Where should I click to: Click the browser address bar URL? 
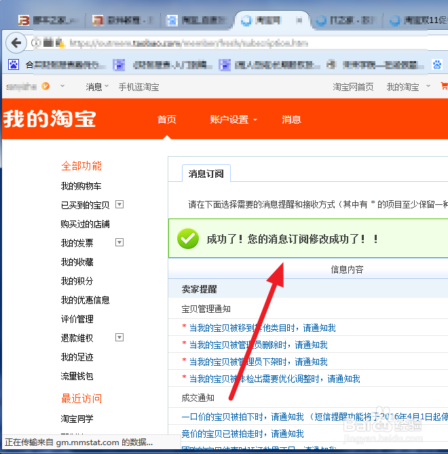(x=189, y=43)
